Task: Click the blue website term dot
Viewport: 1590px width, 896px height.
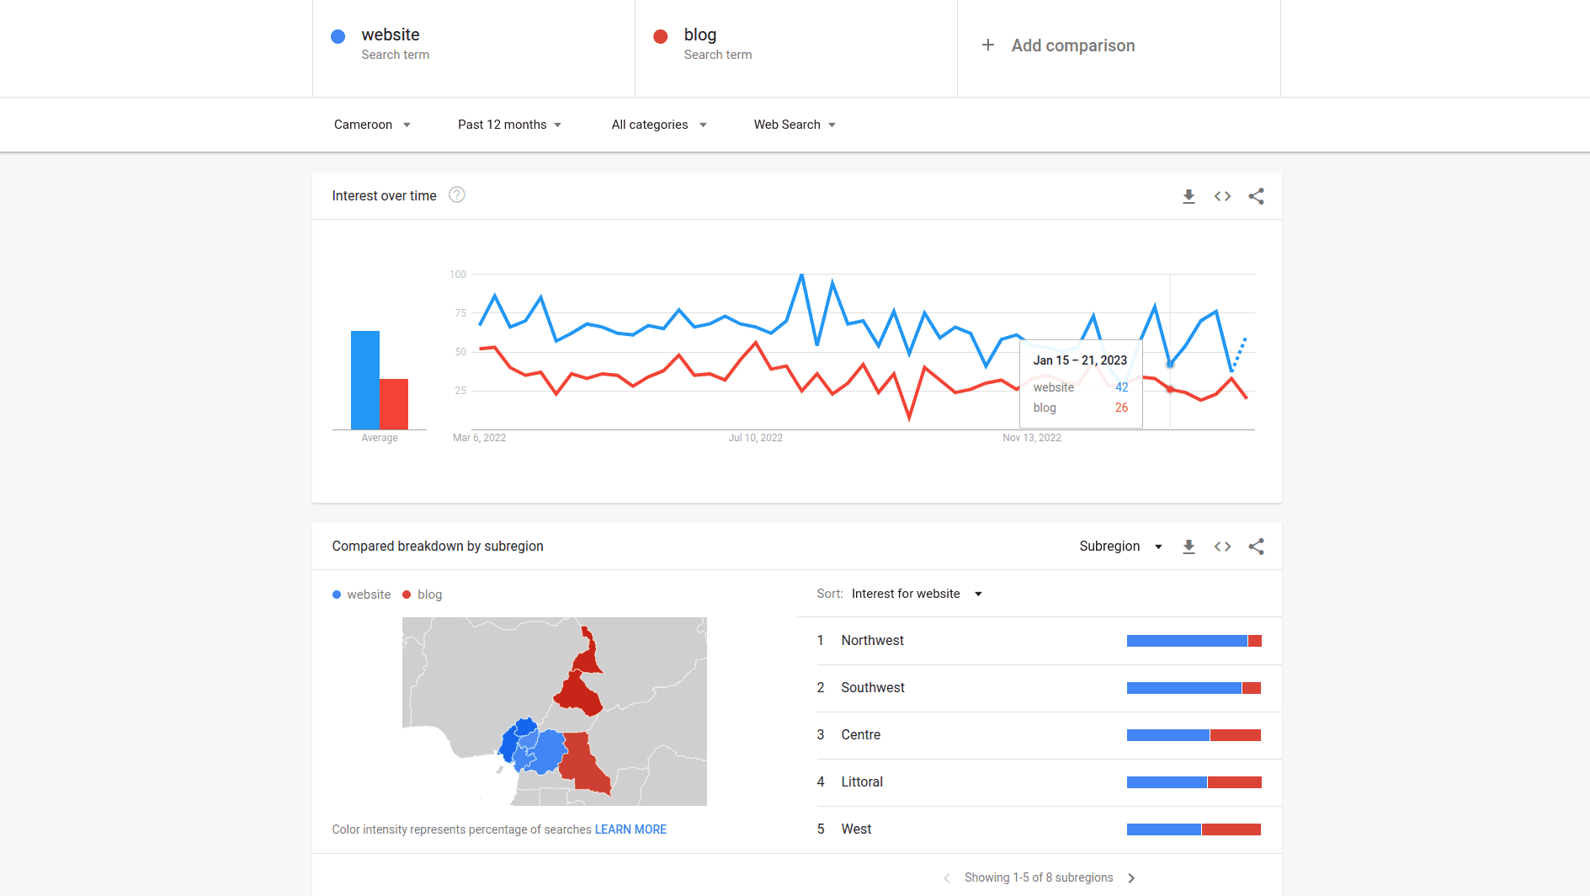Action: click(338, 36)
